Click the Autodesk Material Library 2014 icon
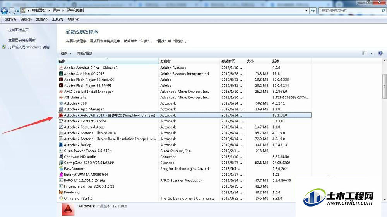This screenshot has height=217, width=387. coord(61,133)
